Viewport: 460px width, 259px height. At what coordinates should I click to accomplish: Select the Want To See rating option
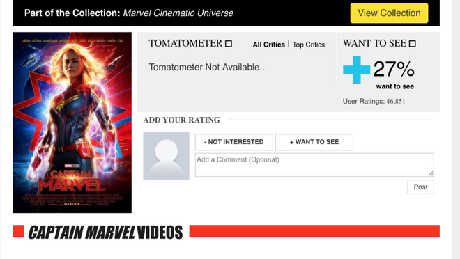point(314,142)
